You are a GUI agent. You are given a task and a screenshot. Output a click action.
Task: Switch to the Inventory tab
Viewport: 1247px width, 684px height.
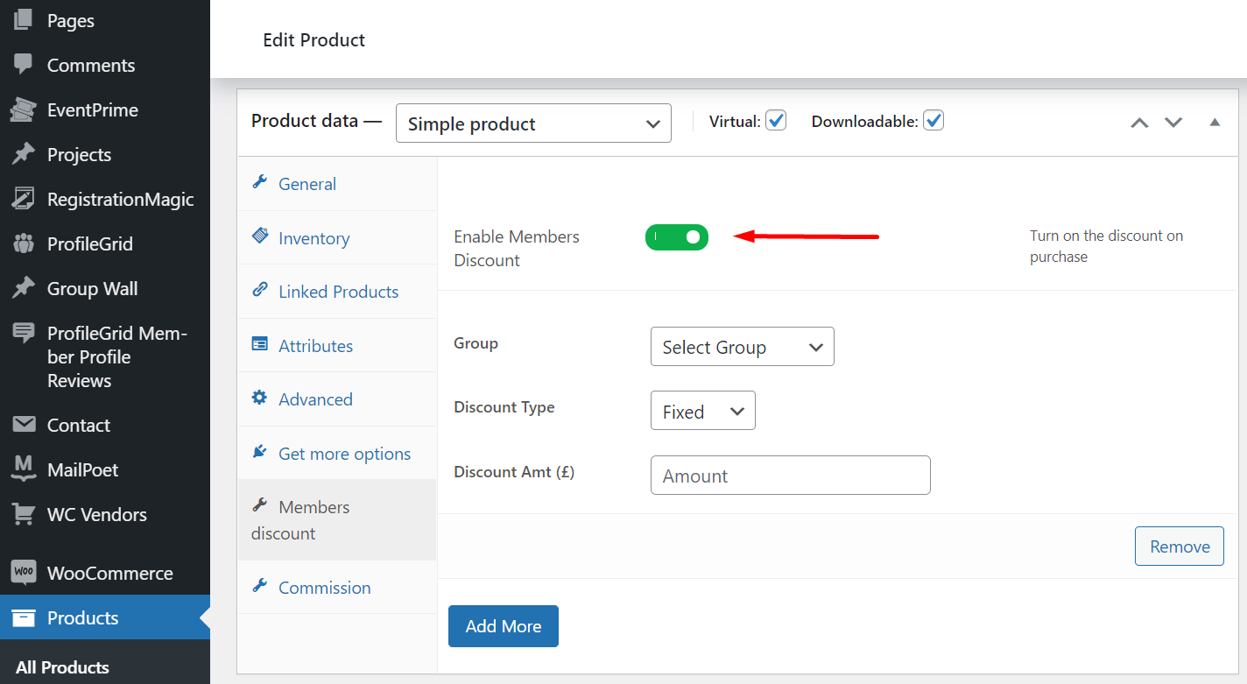[314, 237]
